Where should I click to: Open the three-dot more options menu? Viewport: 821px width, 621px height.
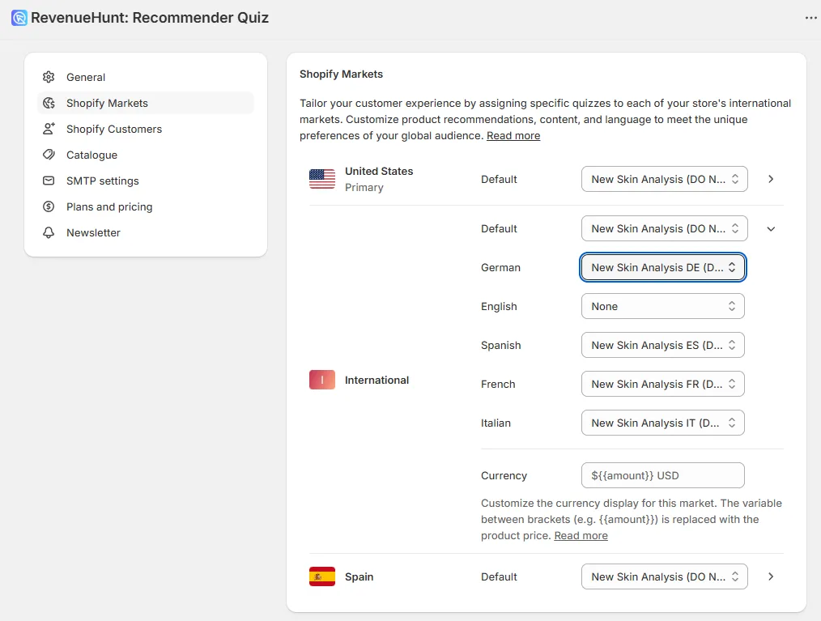[810, 18]
